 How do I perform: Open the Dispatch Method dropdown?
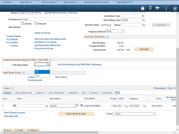coord(115,32)
